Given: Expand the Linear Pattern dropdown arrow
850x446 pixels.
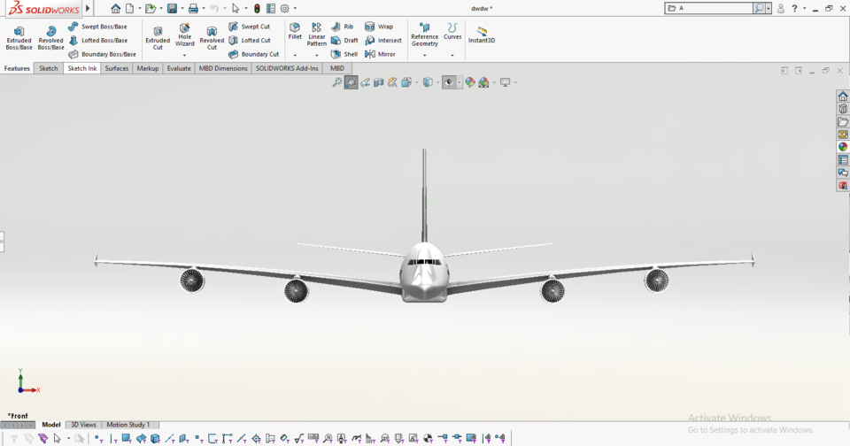Looking at the screenshot, I should pyautogui.click(x=317, y=55).
